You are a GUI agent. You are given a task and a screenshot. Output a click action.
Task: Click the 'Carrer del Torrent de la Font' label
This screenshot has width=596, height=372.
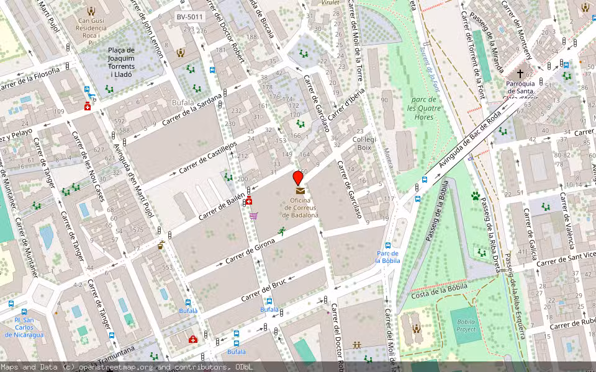click(473, 55)
